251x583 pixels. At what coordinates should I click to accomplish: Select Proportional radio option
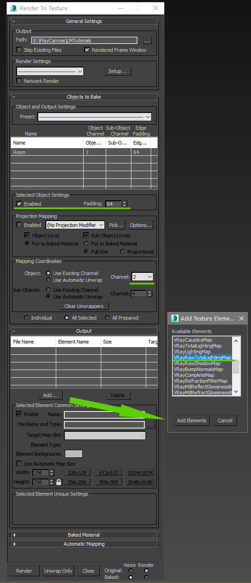[122, 252]
